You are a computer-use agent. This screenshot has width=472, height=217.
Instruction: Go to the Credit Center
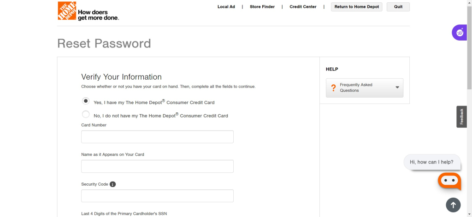303,6
